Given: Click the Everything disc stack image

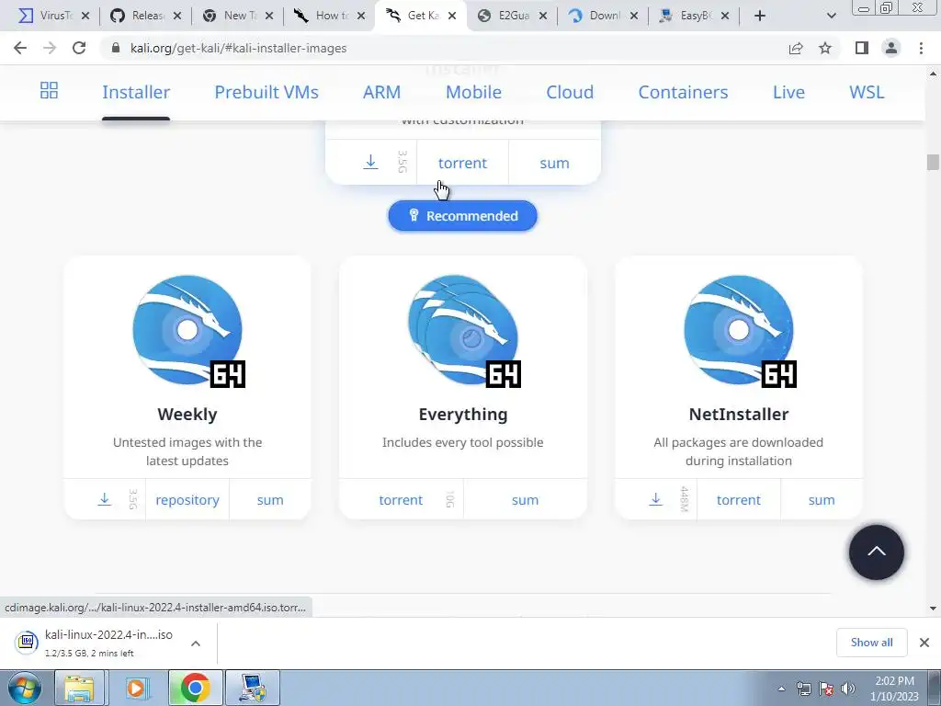Looking at the screenshot, I should (464, 331).
